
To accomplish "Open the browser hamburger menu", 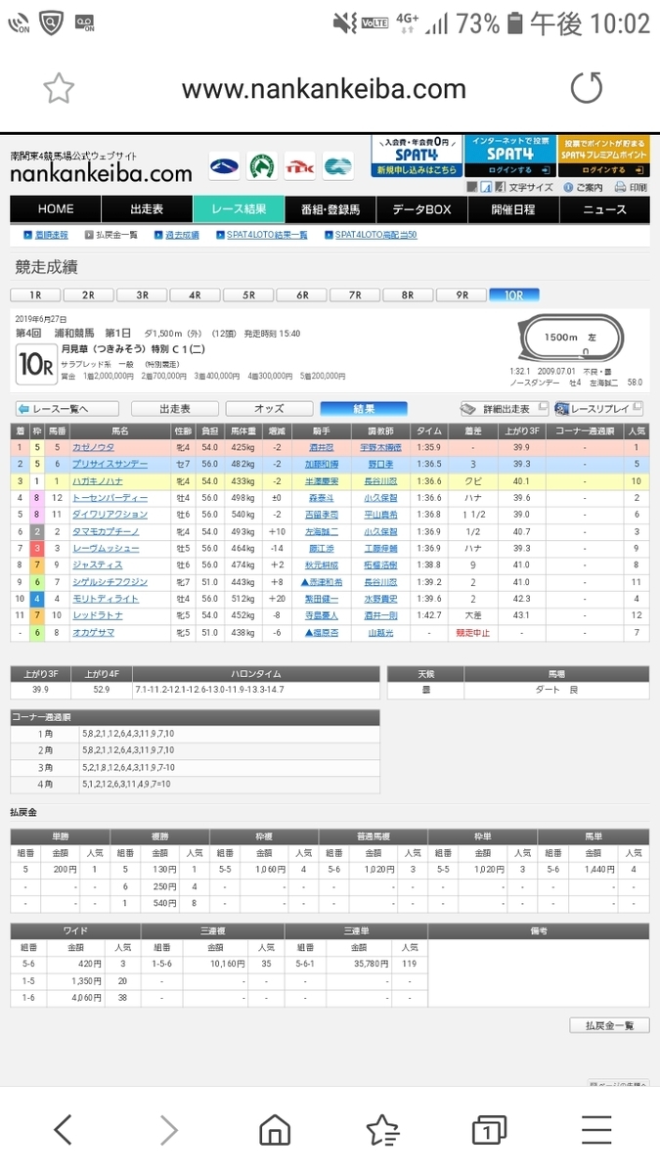I will [x=596, y=1130].
